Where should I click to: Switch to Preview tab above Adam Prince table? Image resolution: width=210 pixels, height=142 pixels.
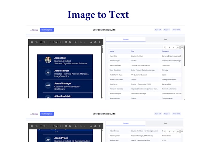[126, 123]
